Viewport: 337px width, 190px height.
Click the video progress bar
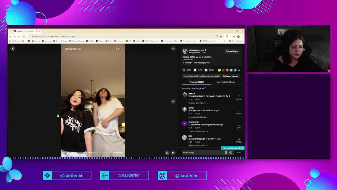(x=87, y=153)
